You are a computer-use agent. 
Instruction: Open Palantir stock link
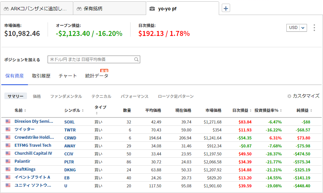[22, 161]
